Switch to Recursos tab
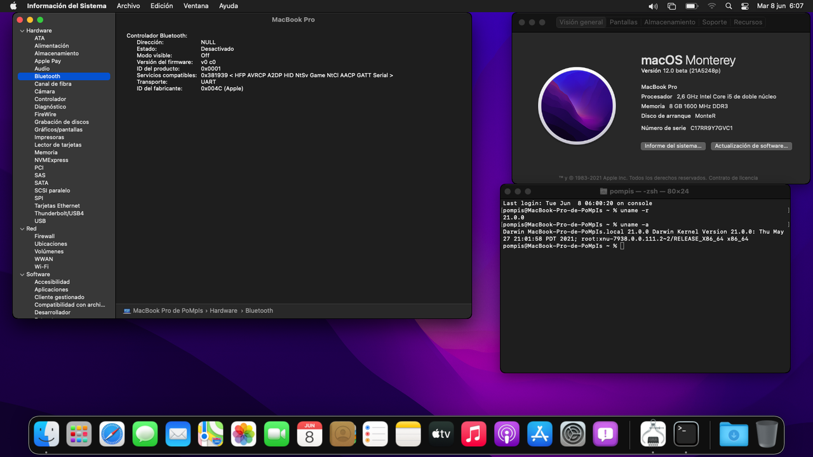 pos(748,22)
